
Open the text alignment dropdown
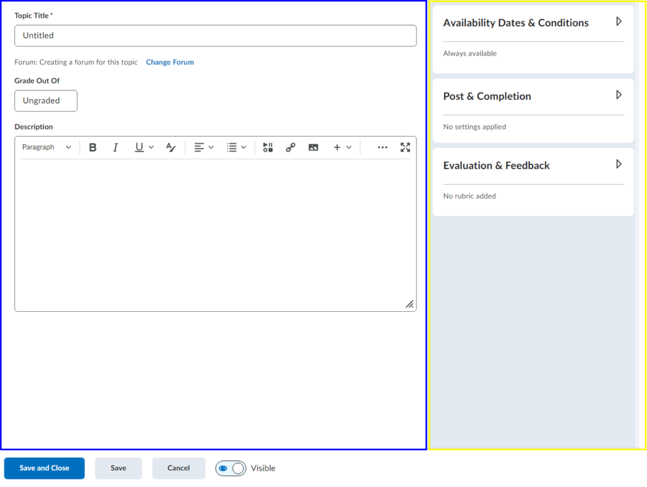pos(203,147)
